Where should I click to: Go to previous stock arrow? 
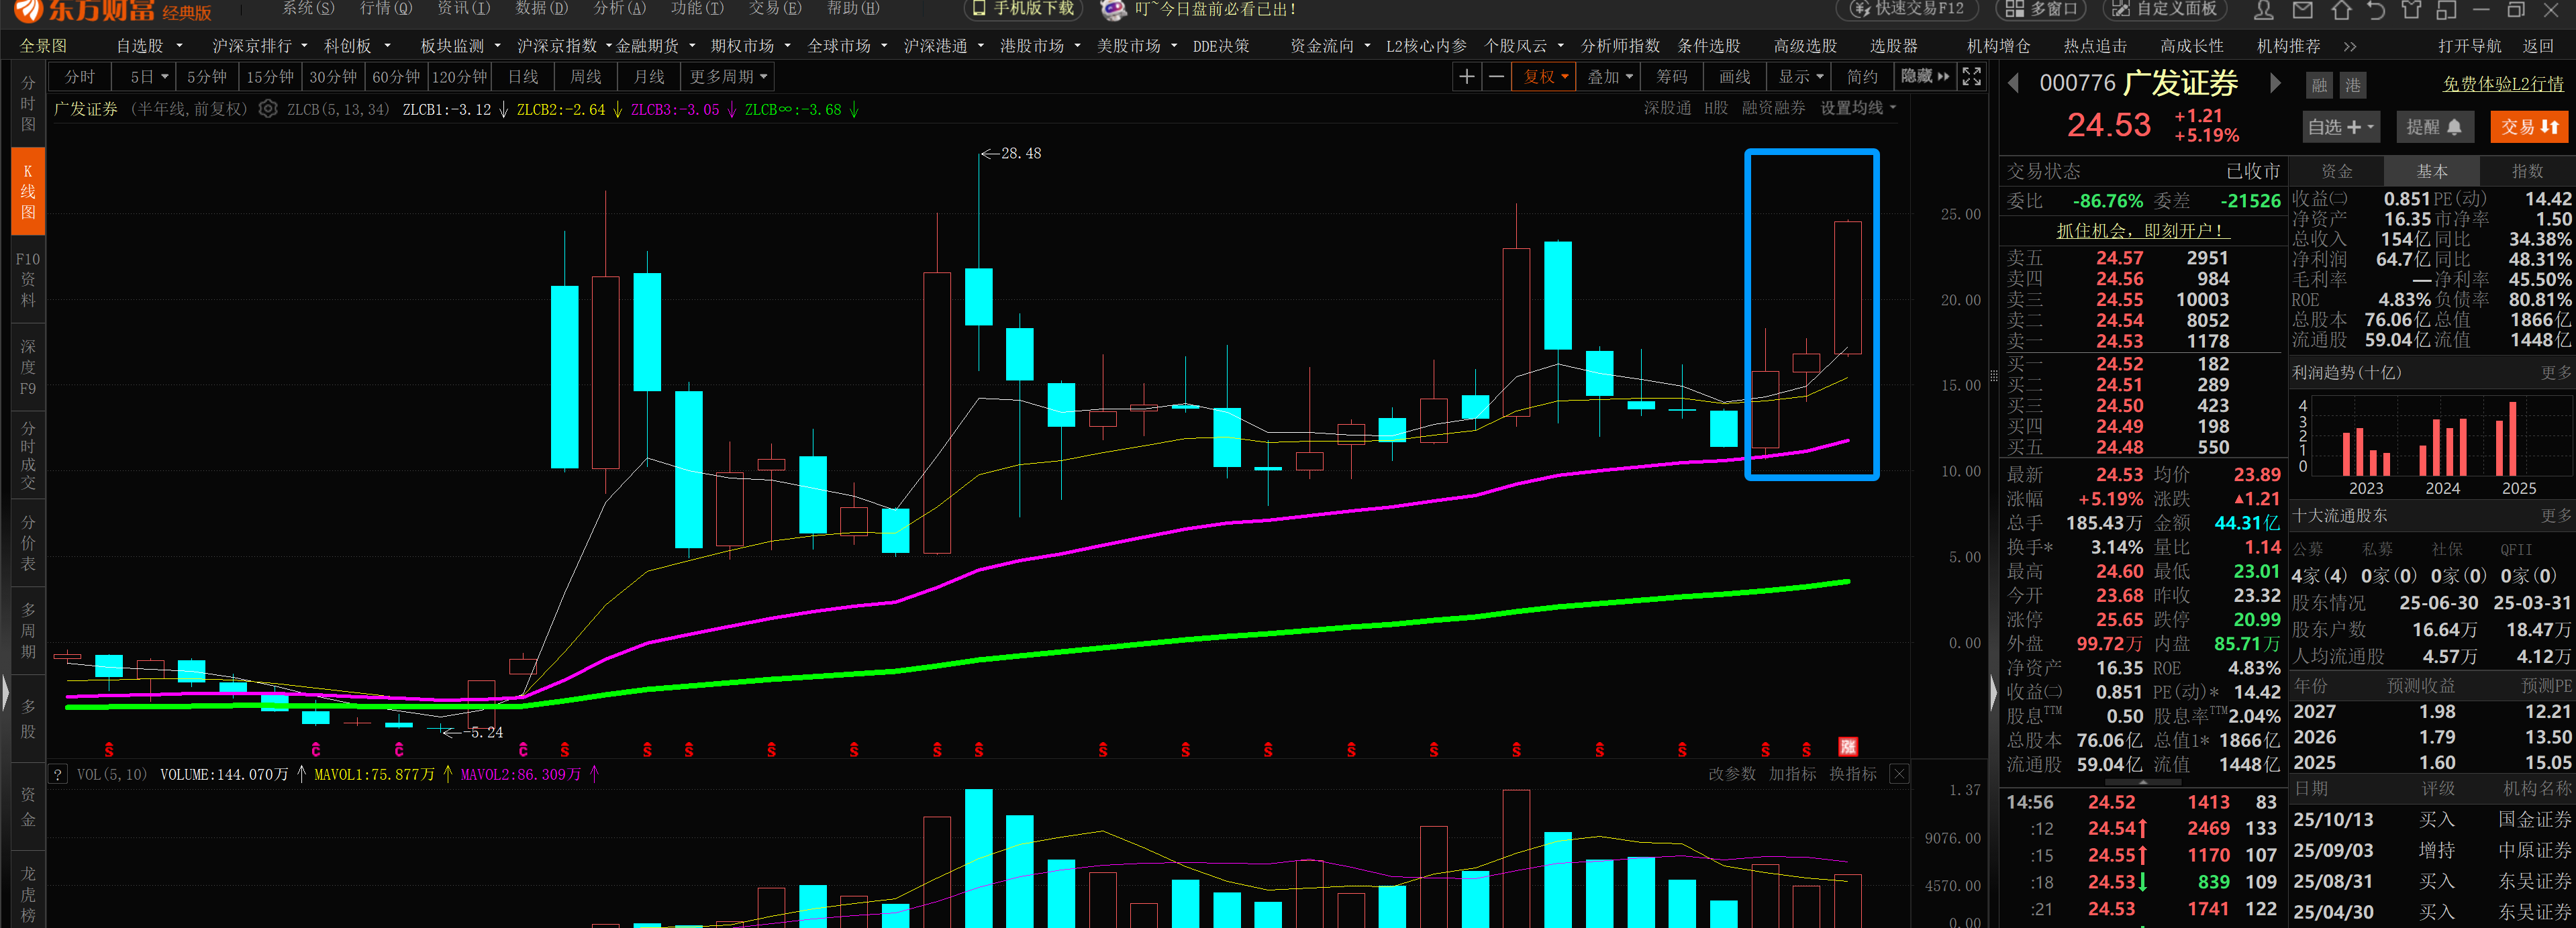coord(2014,83)
